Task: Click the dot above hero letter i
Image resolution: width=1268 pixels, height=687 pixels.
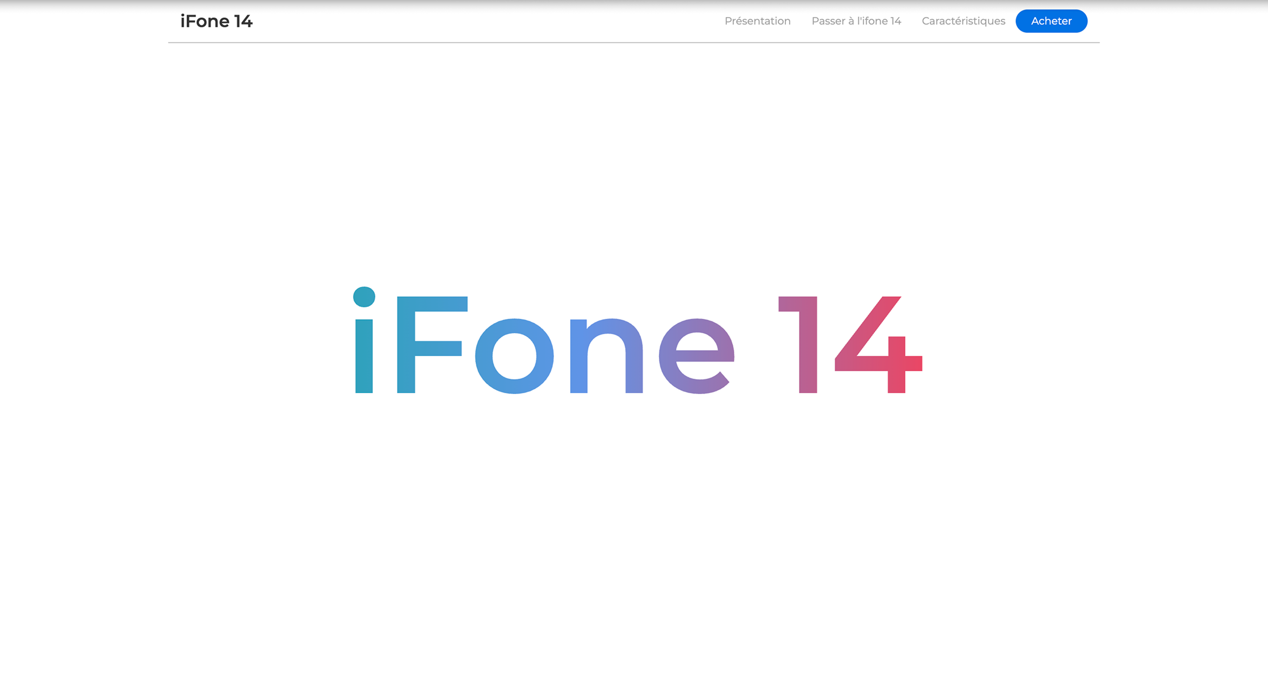Action: click(x=364, y=297)
